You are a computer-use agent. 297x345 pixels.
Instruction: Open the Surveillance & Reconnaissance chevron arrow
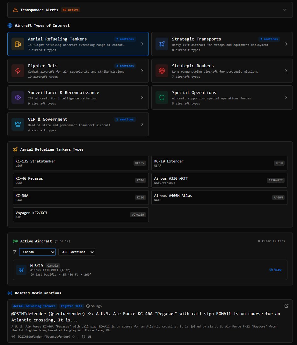click(142, 97)
